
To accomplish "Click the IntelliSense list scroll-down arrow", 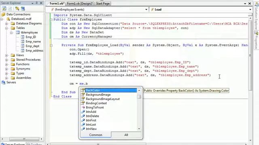I will tap(139, 129).
